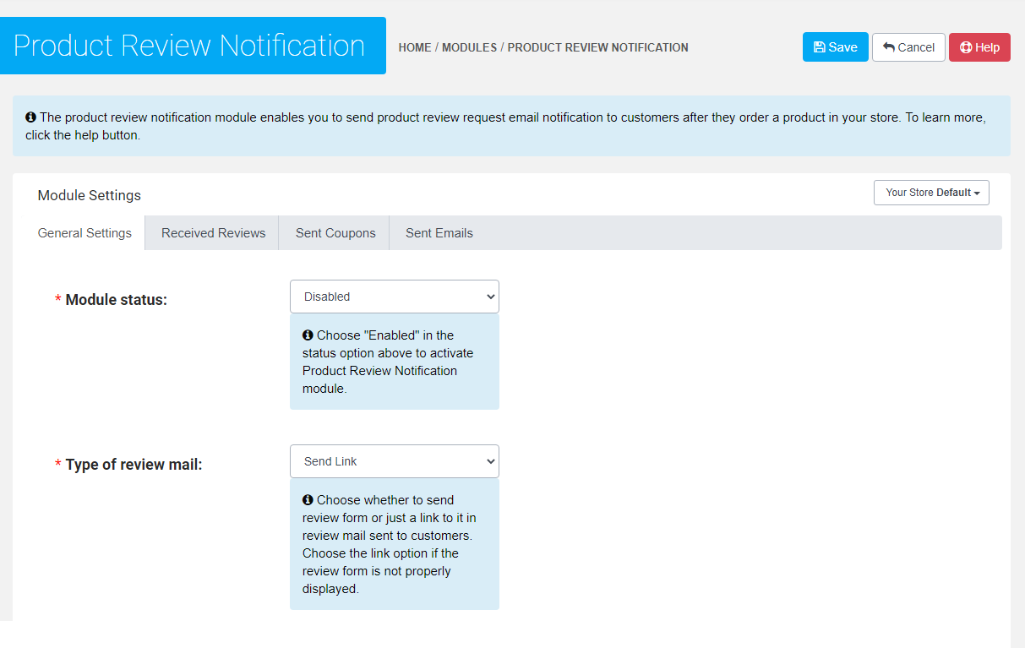Go to the Sent Coupons tab
The height and width of the screenshot is (648, 1025).
click(335, 233)
